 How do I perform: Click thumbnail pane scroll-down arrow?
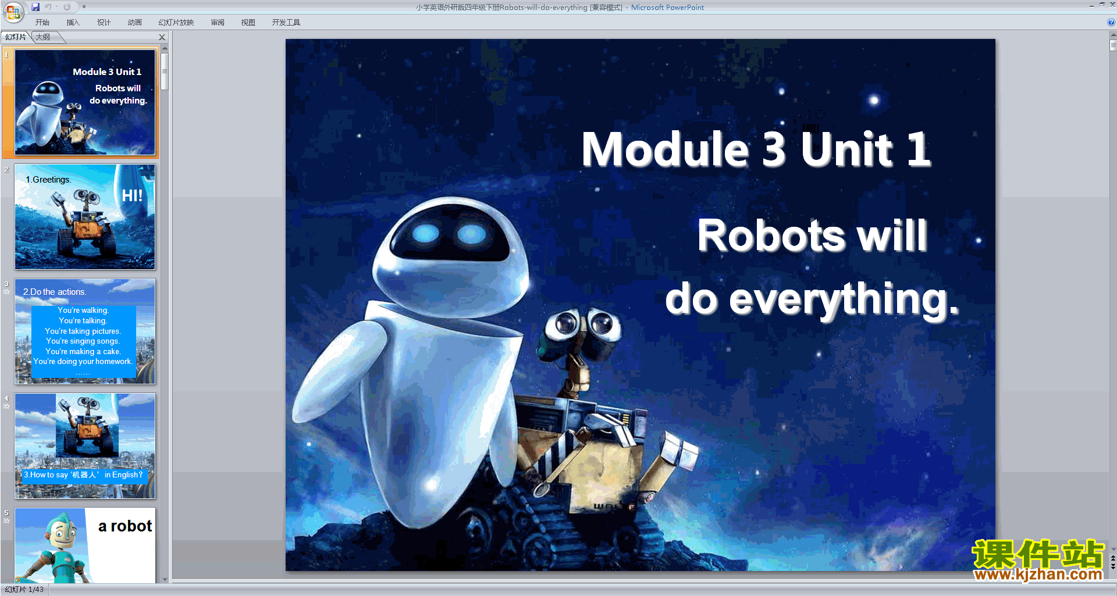click(165, 579)
